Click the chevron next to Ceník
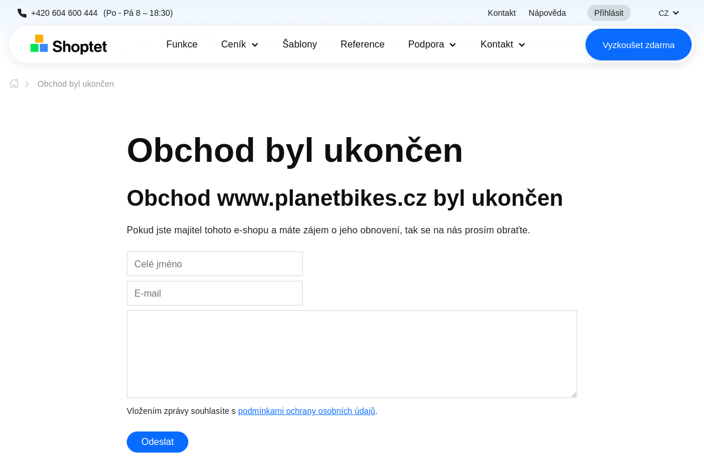 pos(255,45)
